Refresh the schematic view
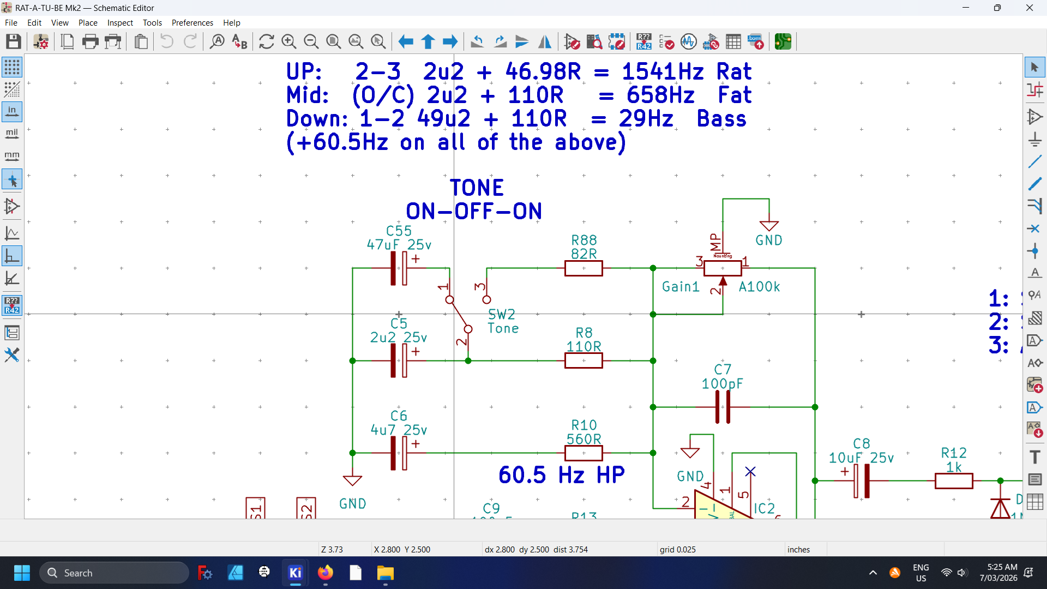Viewport: 1047px width, 589px height. [267, 41]
